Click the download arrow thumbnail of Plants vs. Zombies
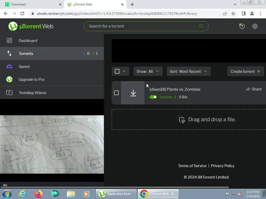Viewport: 266px width, 199px height. [x=133, y=93]
